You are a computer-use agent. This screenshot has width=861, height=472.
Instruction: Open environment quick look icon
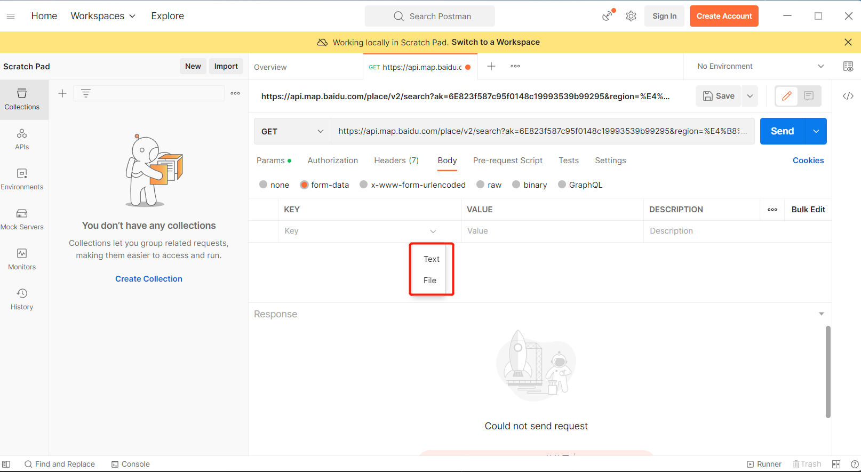click(848, 66)
